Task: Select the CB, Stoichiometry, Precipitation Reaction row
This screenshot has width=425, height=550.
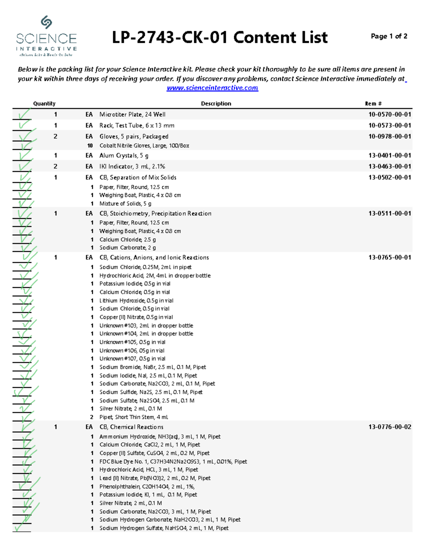Action: coord(155,214)
